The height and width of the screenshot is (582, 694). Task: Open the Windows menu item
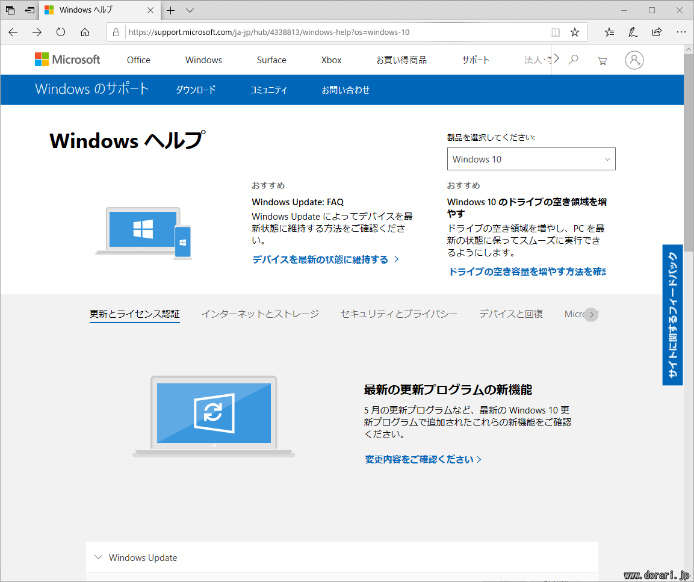coord(203,60)
